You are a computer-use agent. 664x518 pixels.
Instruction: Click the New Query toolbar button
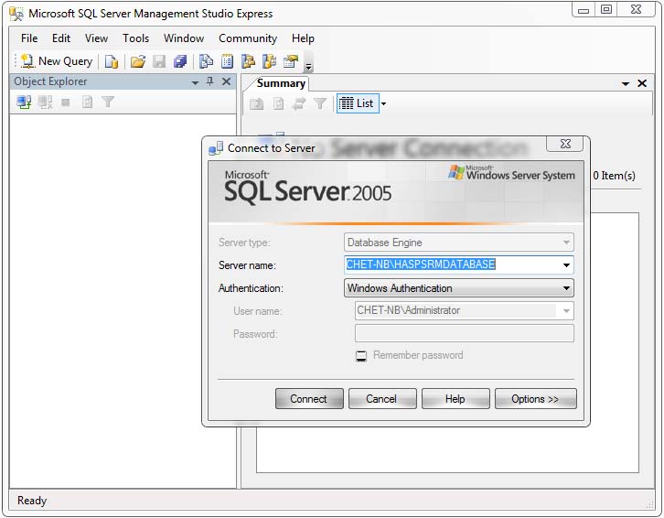pos(57,61)
